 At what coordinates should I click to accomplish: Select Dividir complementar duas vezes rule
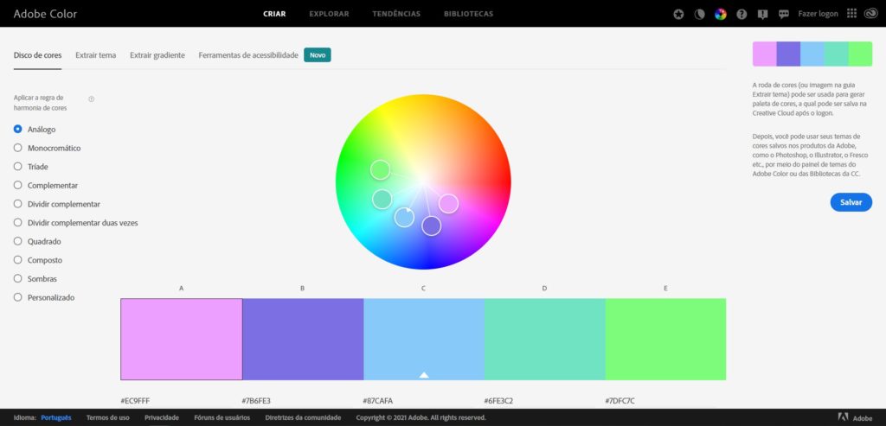pos(76,222)
